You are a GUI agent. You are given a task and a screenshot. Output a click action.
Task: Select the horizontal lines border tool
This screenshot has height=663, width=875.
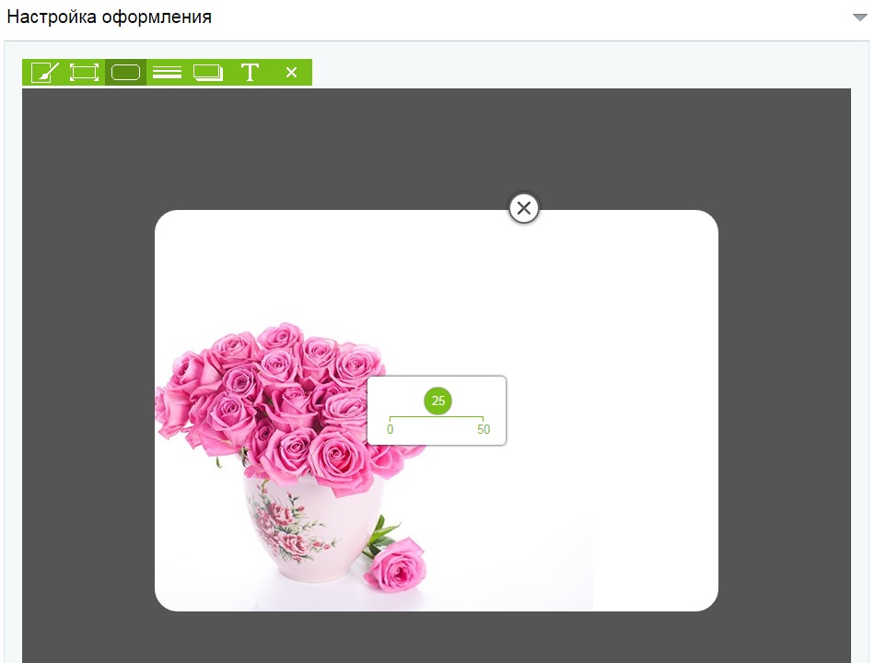click(167, 73)
